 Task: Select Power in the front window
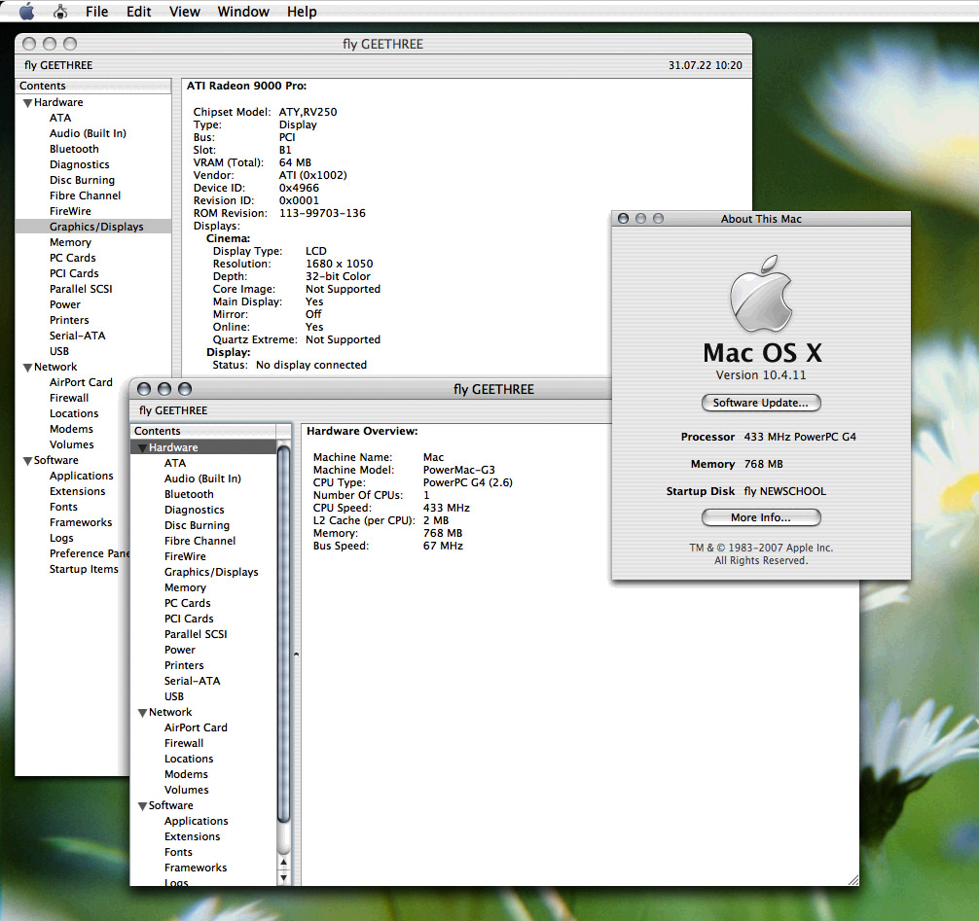tap(180, 651)
